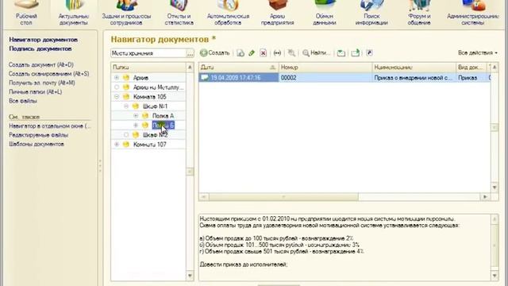
Task: Expand the Полка Б folder
Action: 136,126
